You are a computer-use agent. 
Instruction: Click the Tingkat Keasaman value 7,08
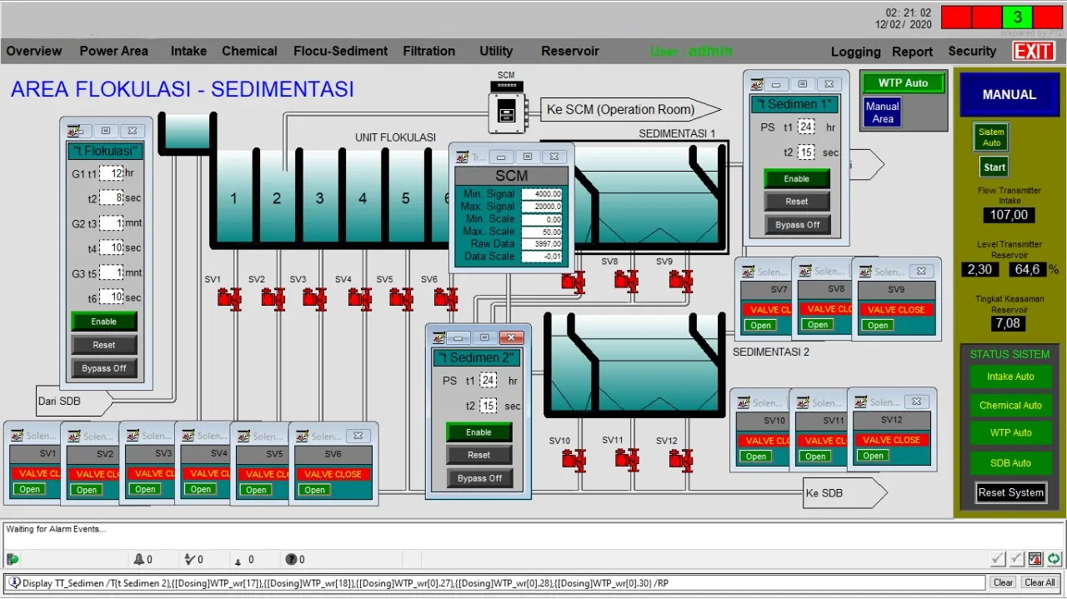(x=1008, y=323)
